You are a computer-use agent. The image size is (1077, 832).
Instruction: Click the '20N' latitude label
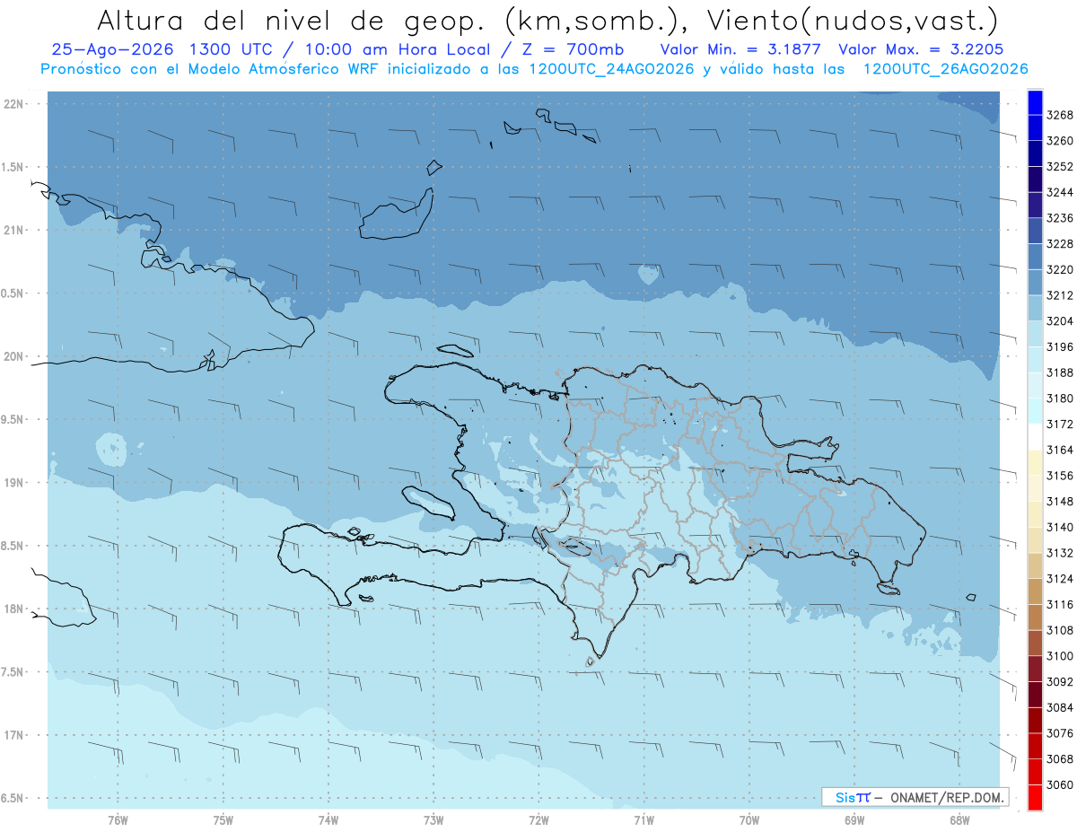tap(15, 356)
